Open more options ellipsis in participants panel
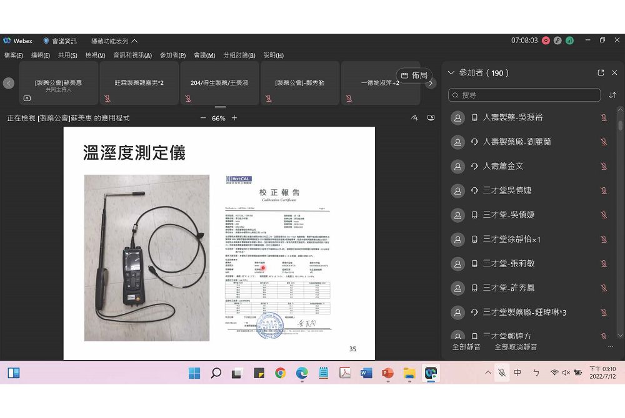This screenshot has width=625, height=418. pos(610,347)
